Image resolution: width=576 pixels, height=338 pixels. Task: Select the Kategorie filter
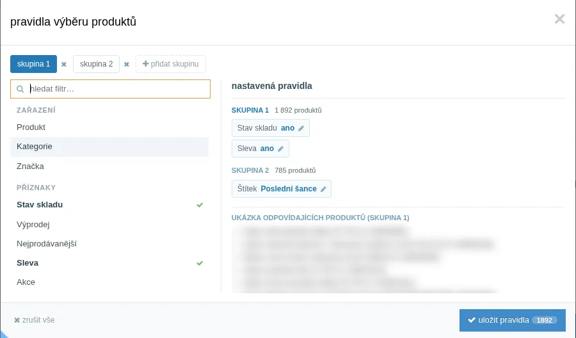(109, 147)
